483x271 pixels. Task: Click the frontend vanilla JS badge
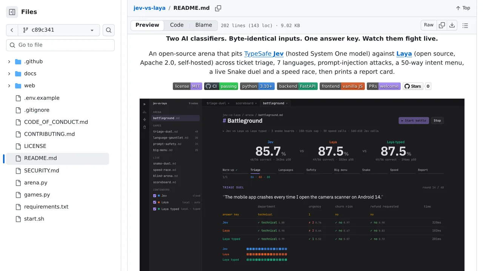[342, 86]
